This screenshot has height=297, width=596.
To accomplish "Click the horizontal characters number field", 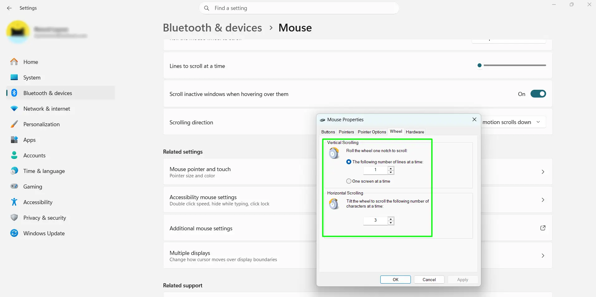I will (x=375, y=221).
